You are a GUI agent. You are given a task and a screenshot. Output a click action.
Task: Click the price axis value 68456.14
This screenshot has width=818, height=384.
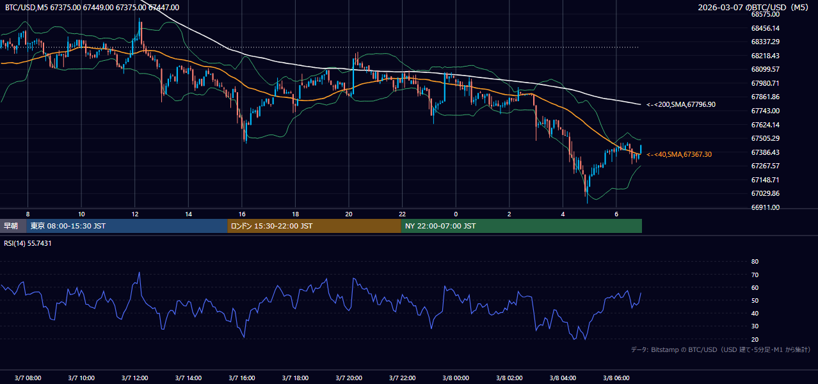(x=765, y=28)
